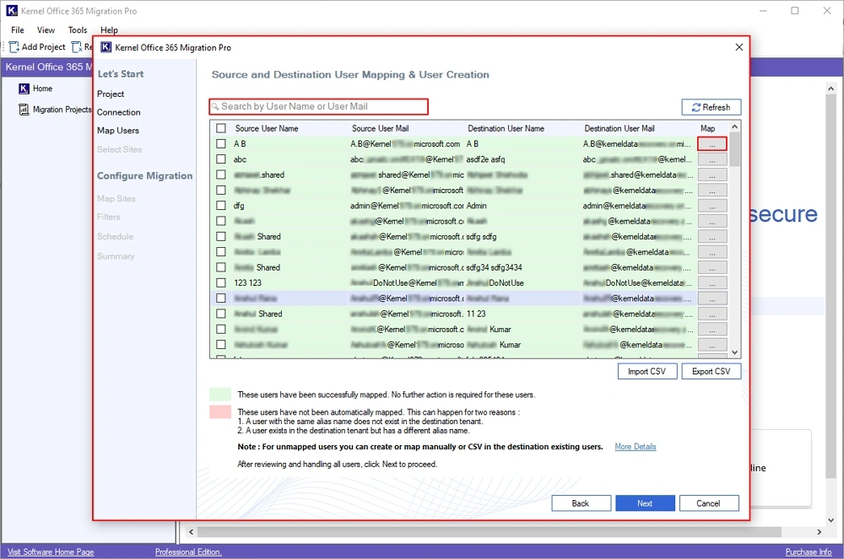Open the Tools menu
844x559 pixels.
78,30
